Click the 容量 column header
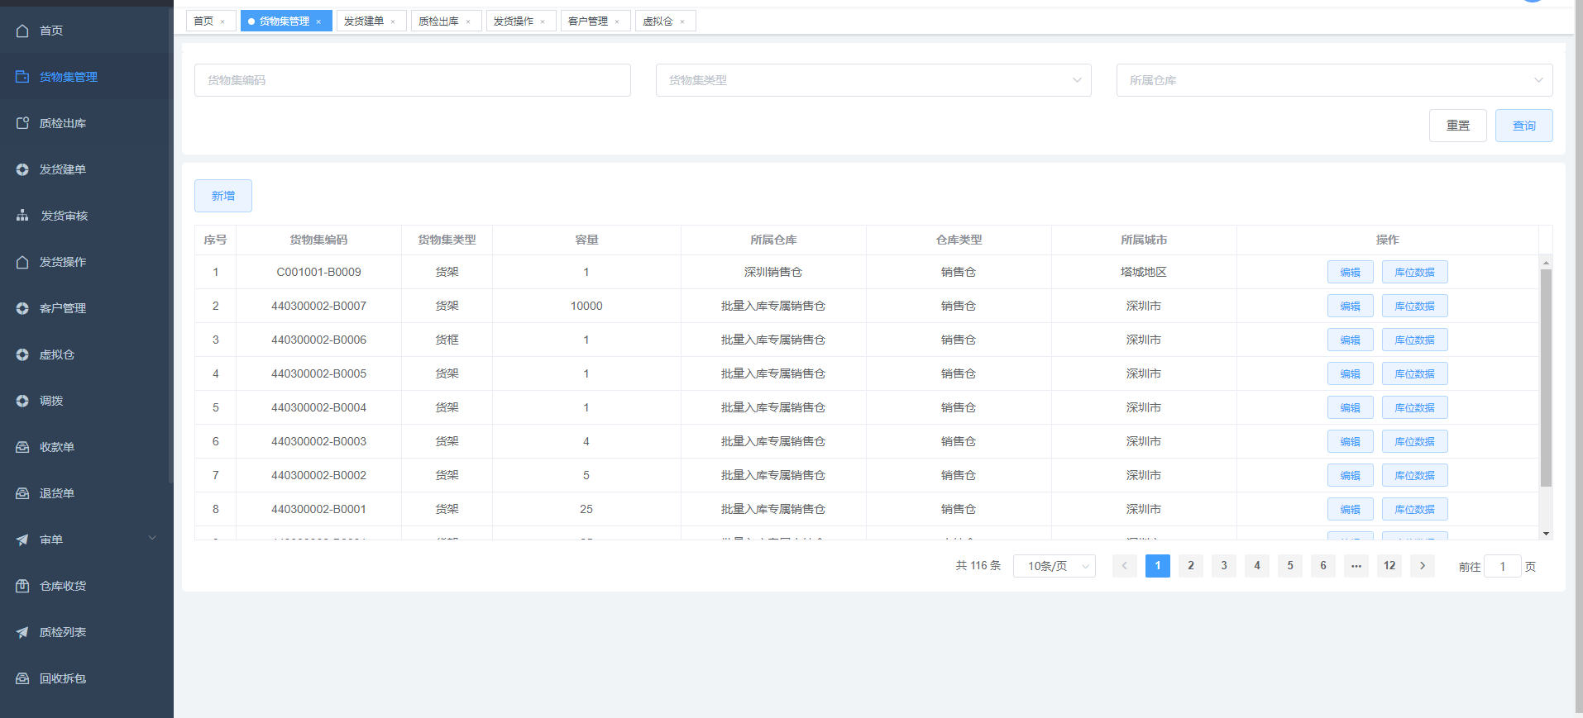Image resolution: width=1583 pixels, height=718 pixels. (x=586, y=240)
